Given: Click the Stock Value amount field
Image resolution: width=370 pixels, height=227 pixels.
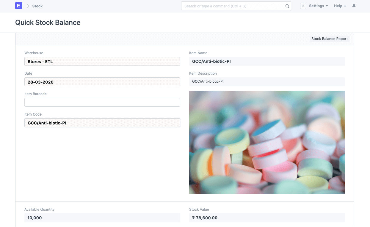Looking at the screenshot, I should [x=267, y=218].
